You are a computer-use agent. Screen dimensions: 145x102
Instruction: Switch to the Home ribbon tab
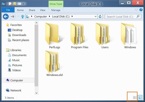pos(20,10)
